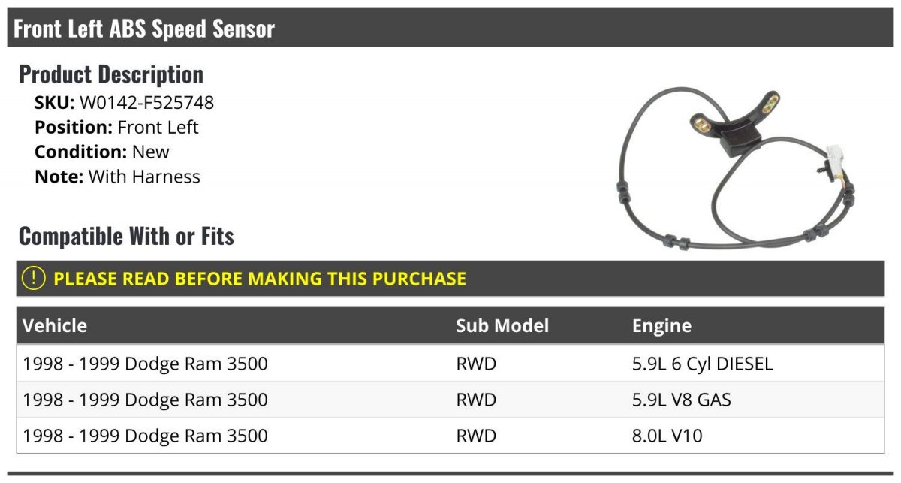Select the 5.9L V8 GAS engine row

[x=450, y=400]
